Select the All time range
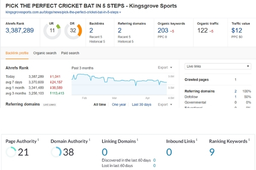Viewport: 256px width, 170px height. (99, 105)
